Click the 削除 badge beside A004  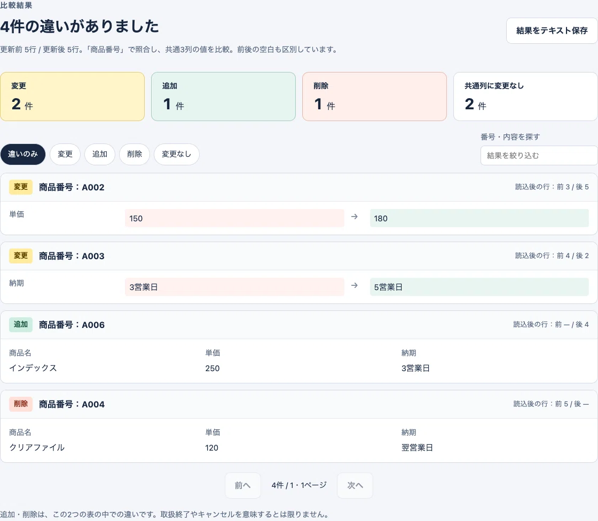coord(21,404)
